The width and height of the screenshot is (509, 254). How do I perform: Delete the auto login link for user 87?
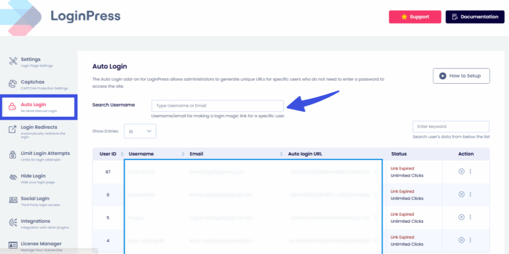point(461,171)
